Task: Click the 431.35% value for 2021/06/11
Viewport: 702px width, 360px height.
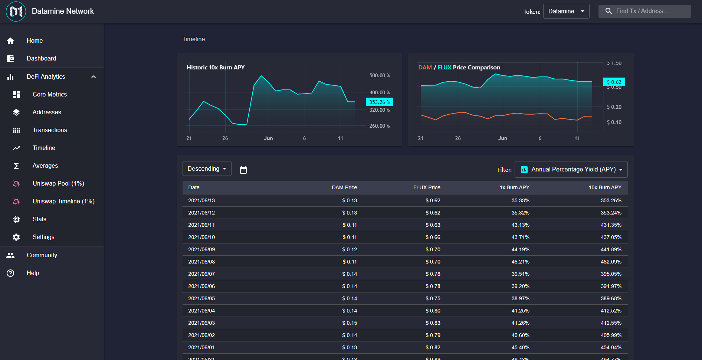Action: click(x=611, y=225)
